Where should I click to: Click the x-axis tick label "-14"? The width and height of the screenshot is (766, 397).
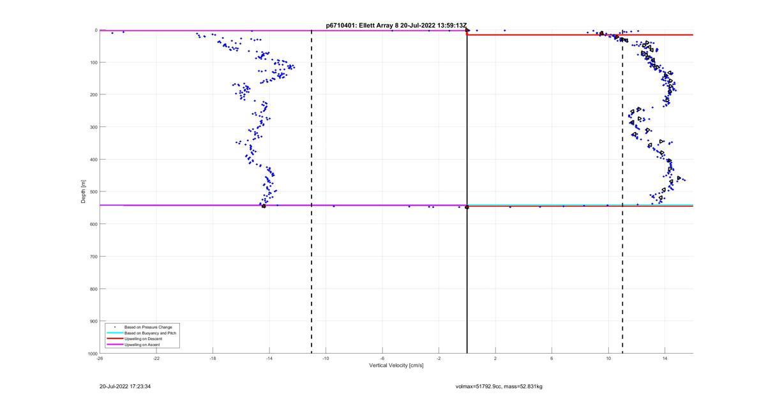pos(269,359)
